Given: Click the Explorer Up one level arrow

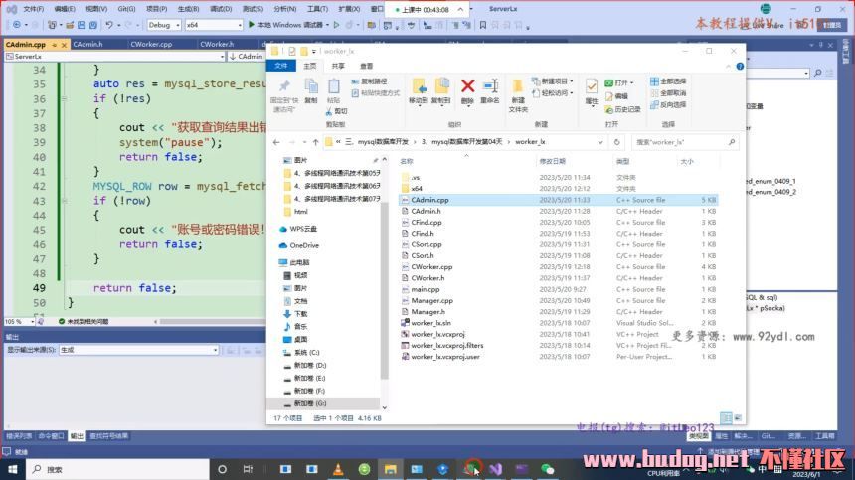Looking at the screenshot, I should point(315,142).
